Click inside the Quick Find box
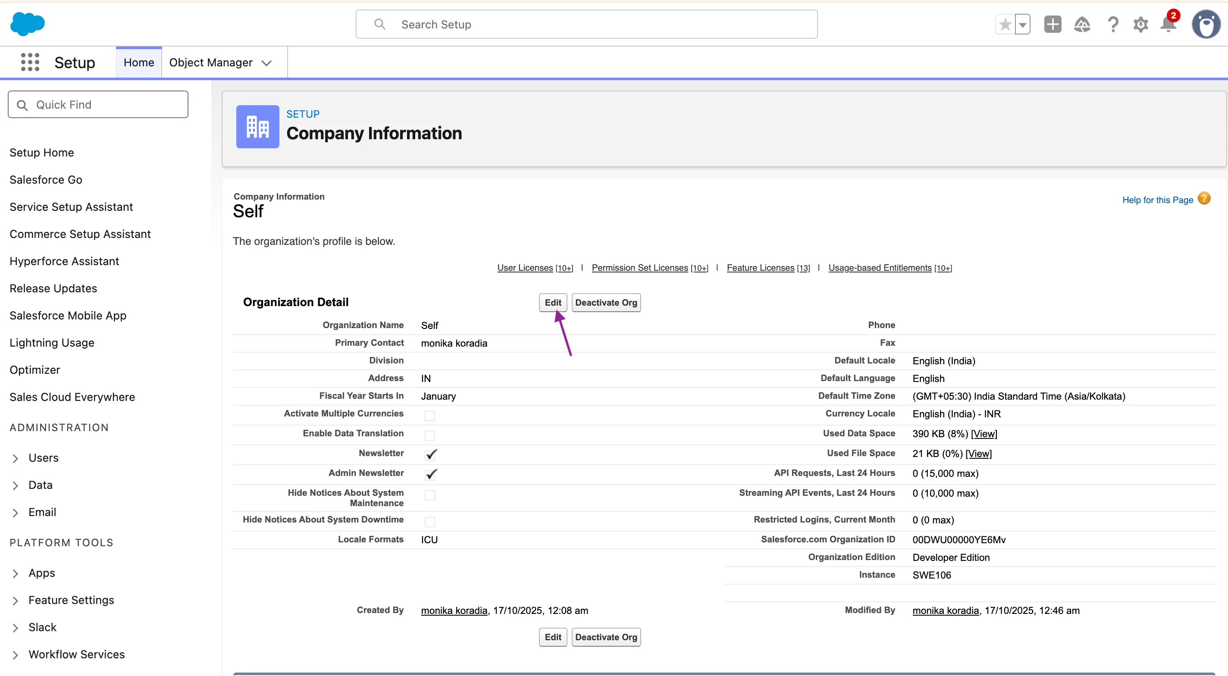1228x676 pixels. point(98,104)
